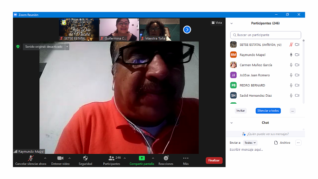Click the participant list scrollbar

(303, 70)
